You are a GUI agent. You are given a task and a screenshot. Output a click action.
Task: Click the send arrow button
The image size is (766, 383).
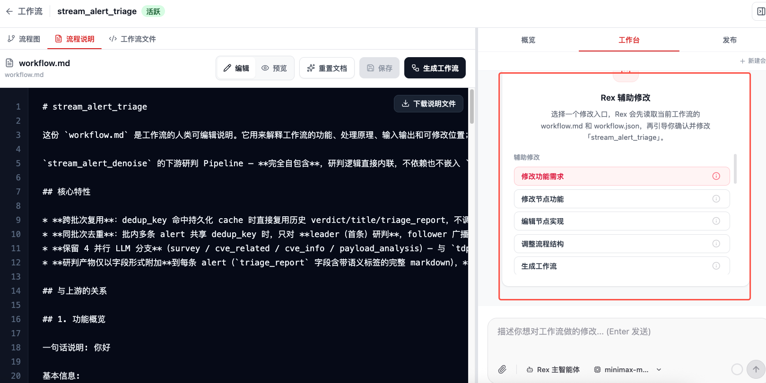click(x=756, y=369)
